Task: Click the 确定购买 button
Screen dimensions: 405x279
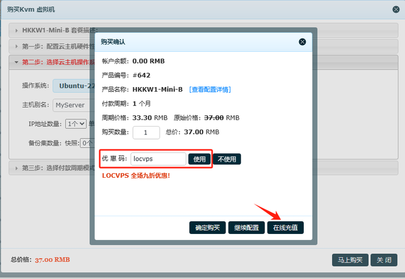Action: (208, 228)
